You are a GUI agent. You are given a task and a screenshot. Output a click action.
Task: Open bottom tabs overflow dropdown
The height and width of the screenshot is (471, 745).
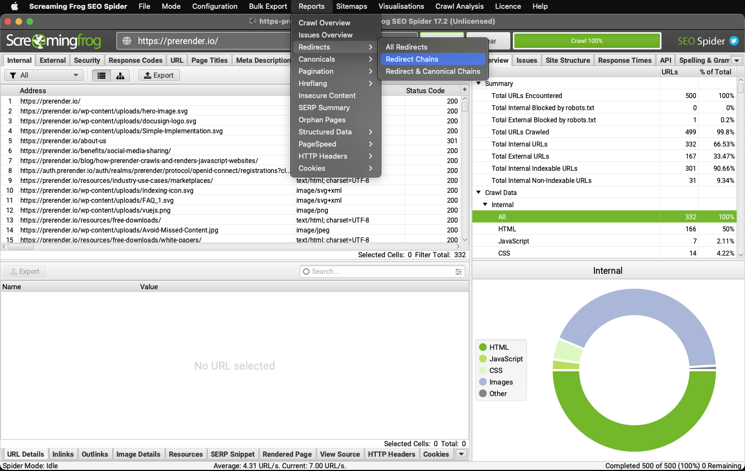462,454
